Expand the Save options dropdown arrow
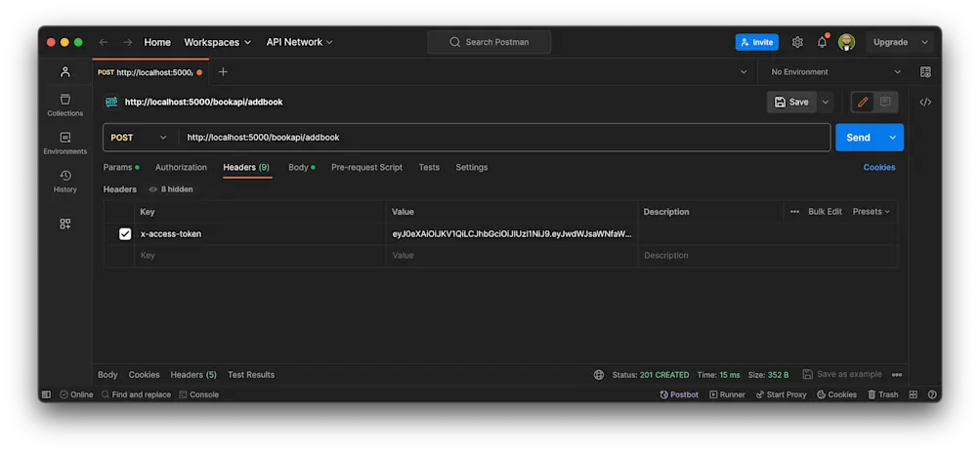Screen dimensions: 980x453 tap(826, 102)
